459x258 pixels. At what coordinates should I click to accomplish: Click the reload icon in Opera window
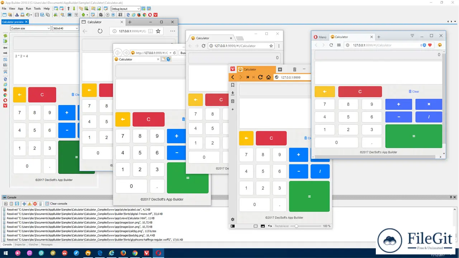(331, 45)
